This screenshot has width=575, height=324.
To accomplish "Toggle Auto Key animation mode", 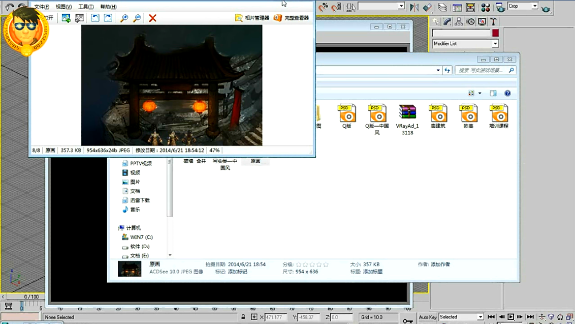I will 427,317.
